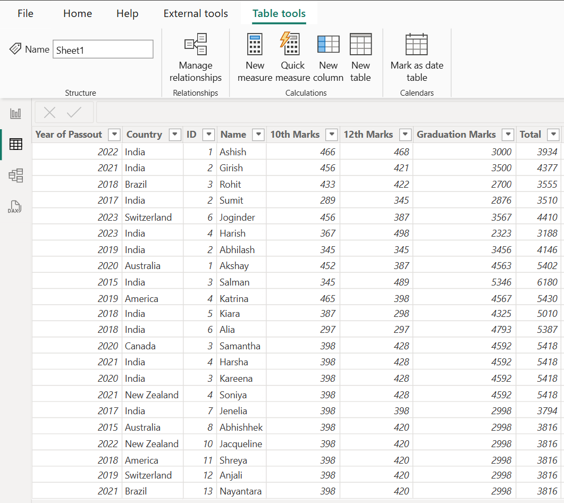
Task: Expand the 10th Marks filter options
Action: point(331,135)
